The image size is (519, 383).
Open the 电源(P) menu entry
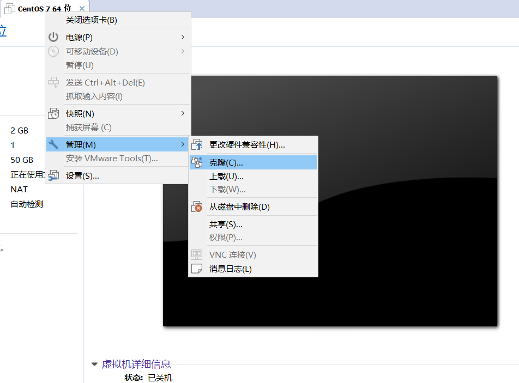coord(118,37)
